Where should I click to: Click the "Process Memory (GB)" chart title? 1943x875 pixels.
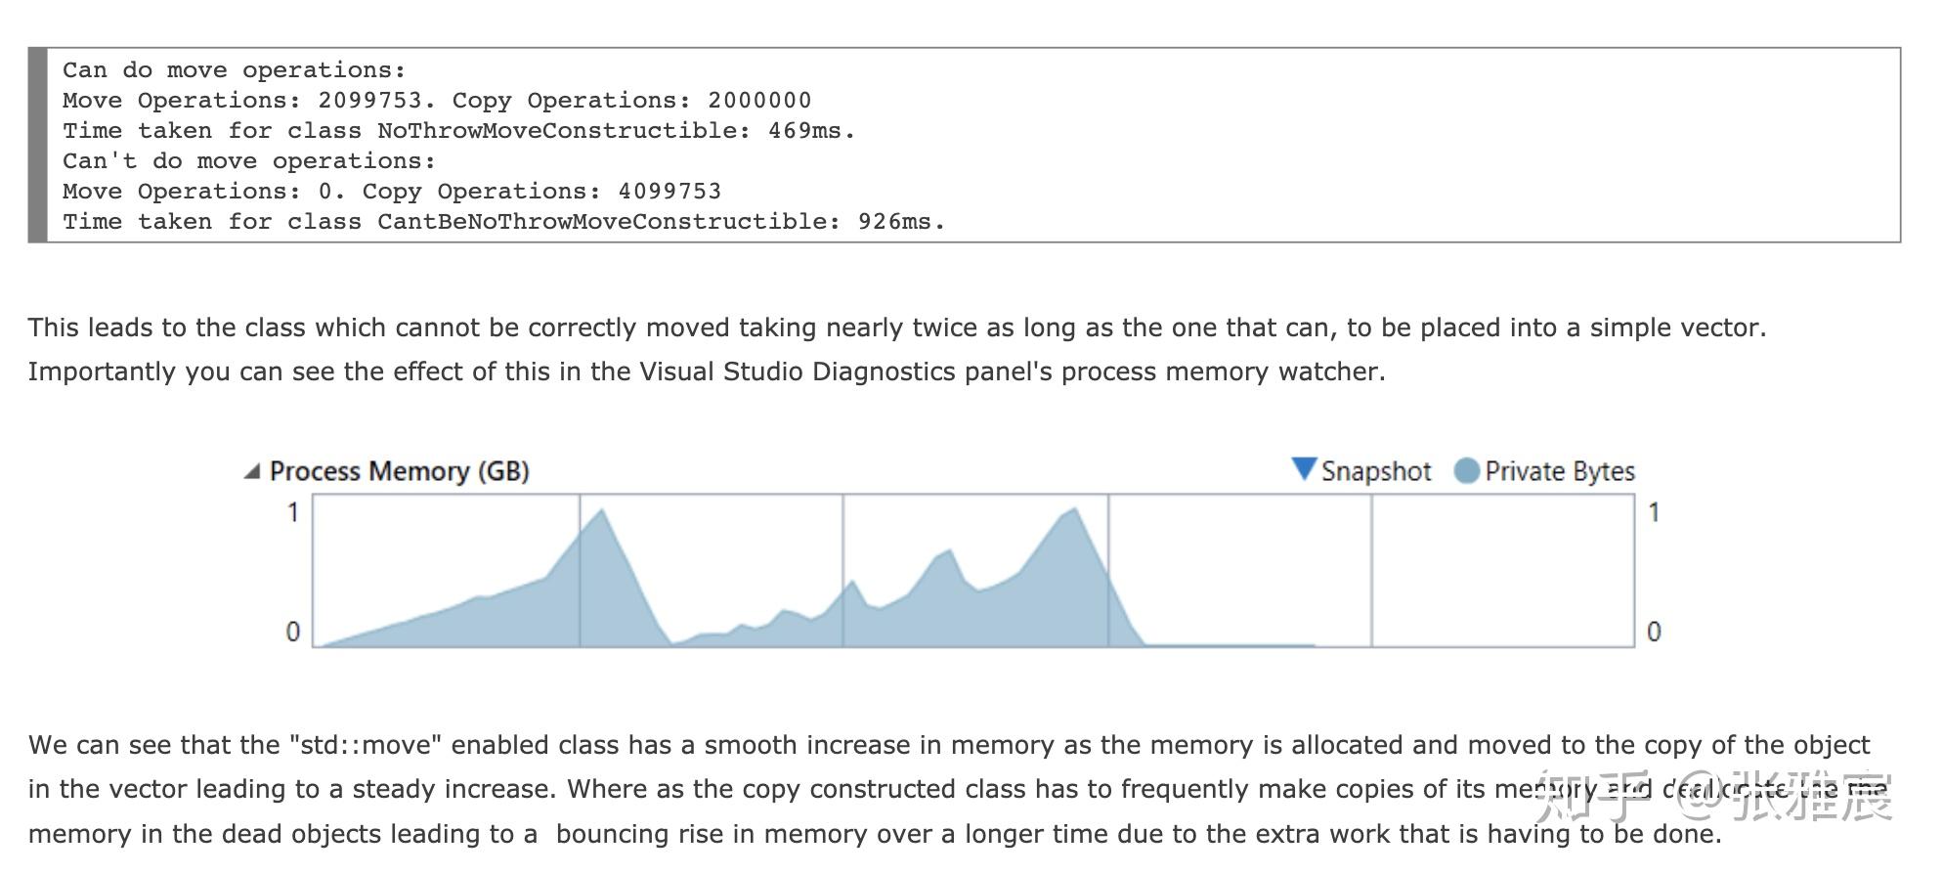click(399, 472)
